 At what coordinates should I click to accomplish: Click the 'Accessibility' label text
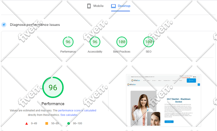(x=95, y=52)
